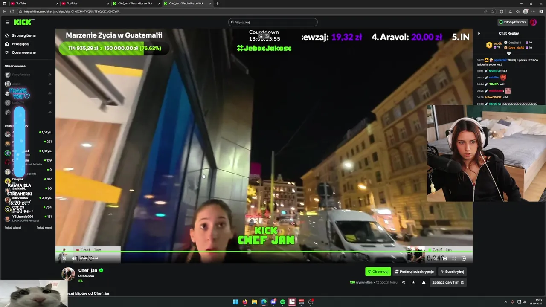Image resolution: width=546 pixels, height=307 pixels.
Task: Open the Kick logo home link
Action: (24, 22)
